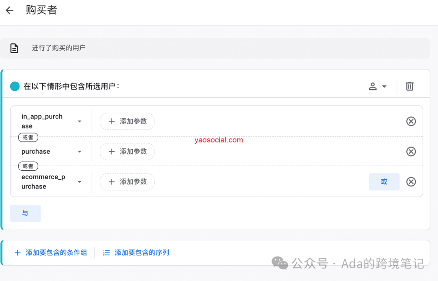The height and width of the screenshot is (281, 438).
Task: Open the user scope person icon dropdown
Action: point(378,86)
